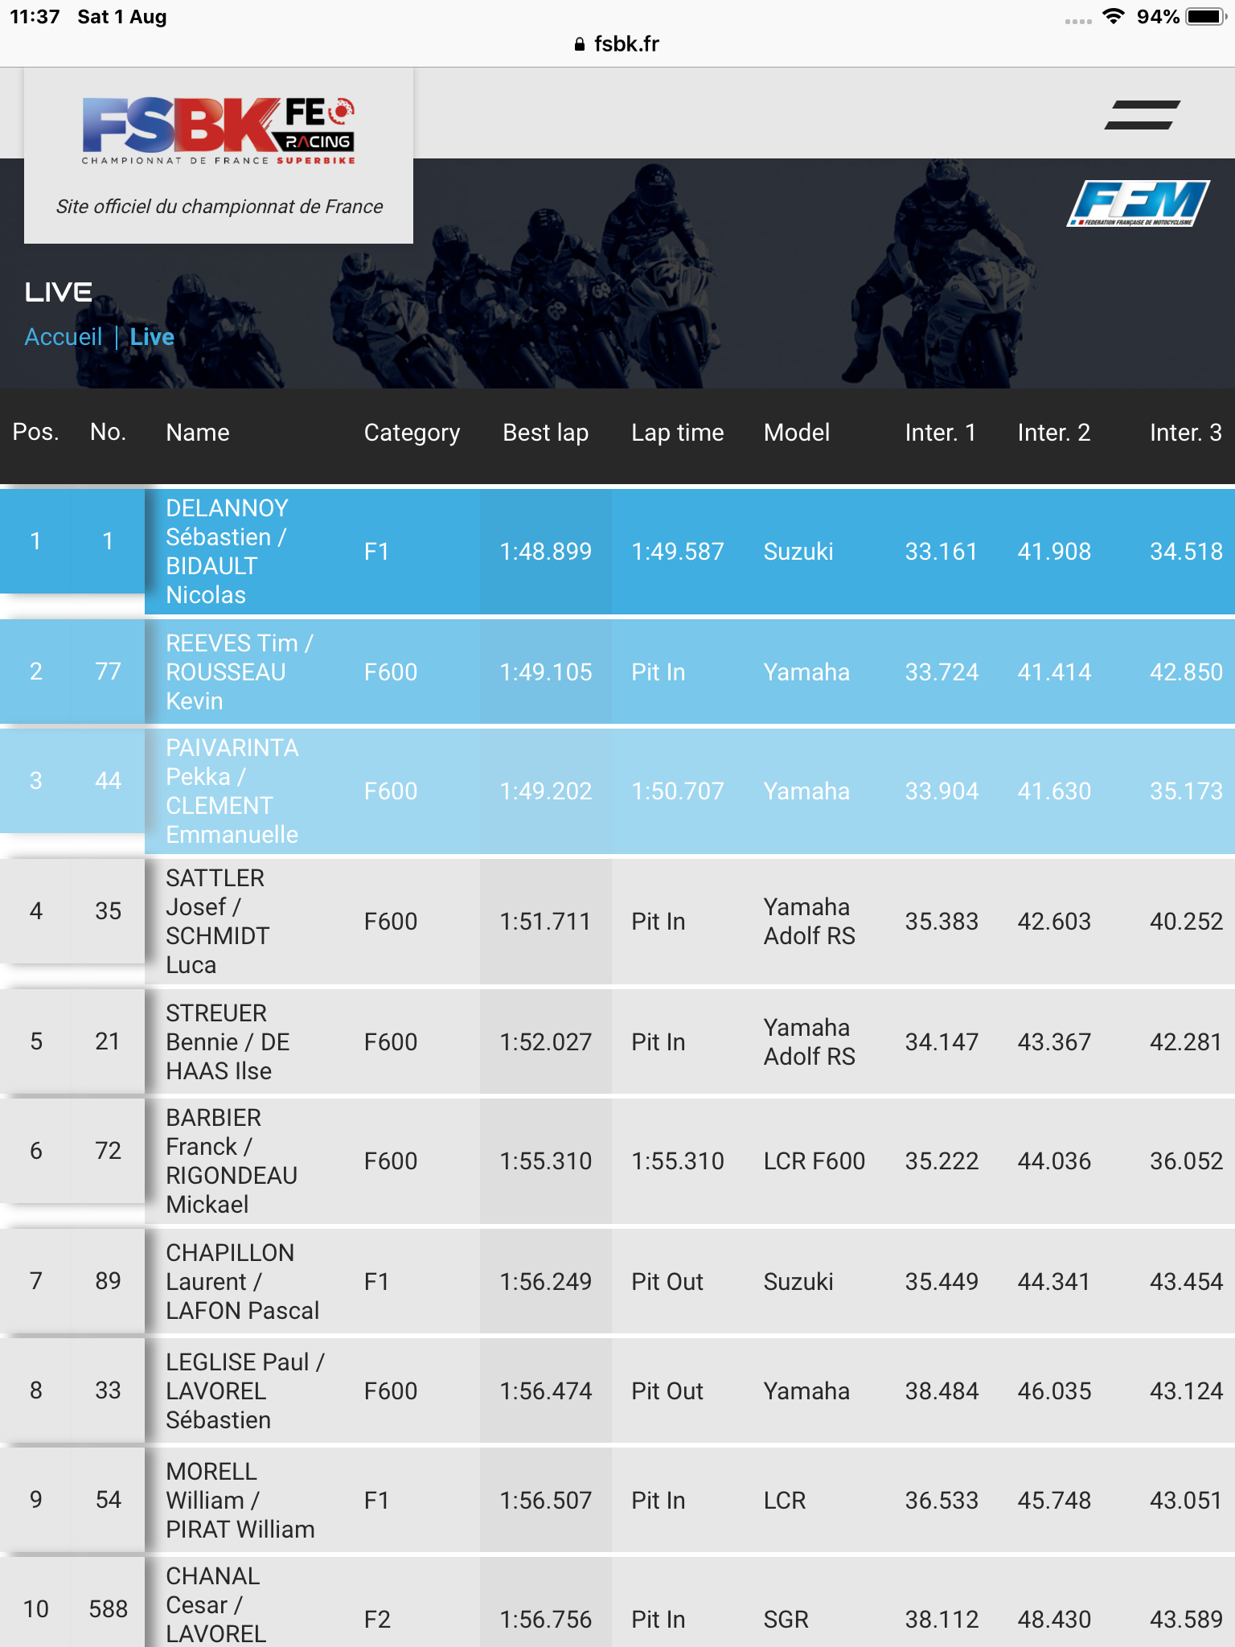Click the FSBK FE Racing logo

coord(219,130)
